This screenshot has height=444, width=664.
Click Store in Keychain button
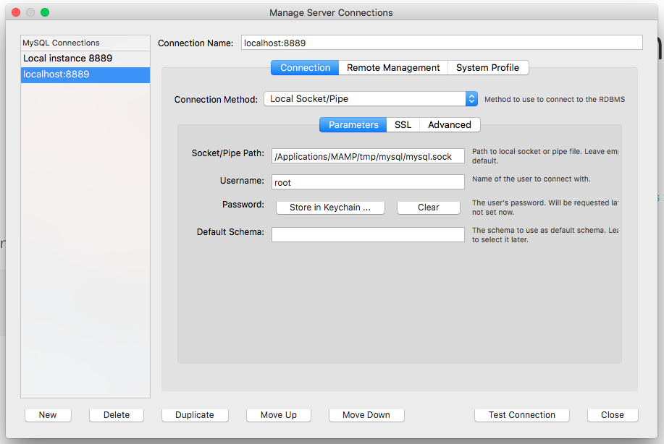pos(329,208)
